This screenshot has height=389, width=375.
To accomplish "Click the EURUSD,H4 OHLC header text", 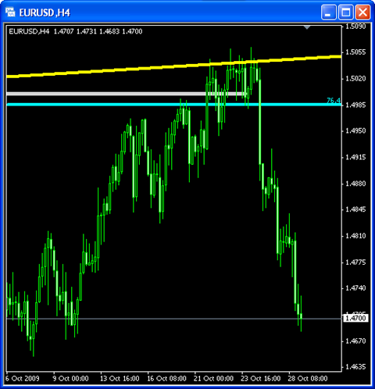I will [x=76, y=31].
